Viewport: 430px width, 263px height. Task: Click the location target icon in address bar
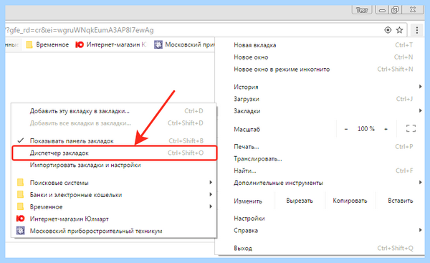click(x=388, y=30)
